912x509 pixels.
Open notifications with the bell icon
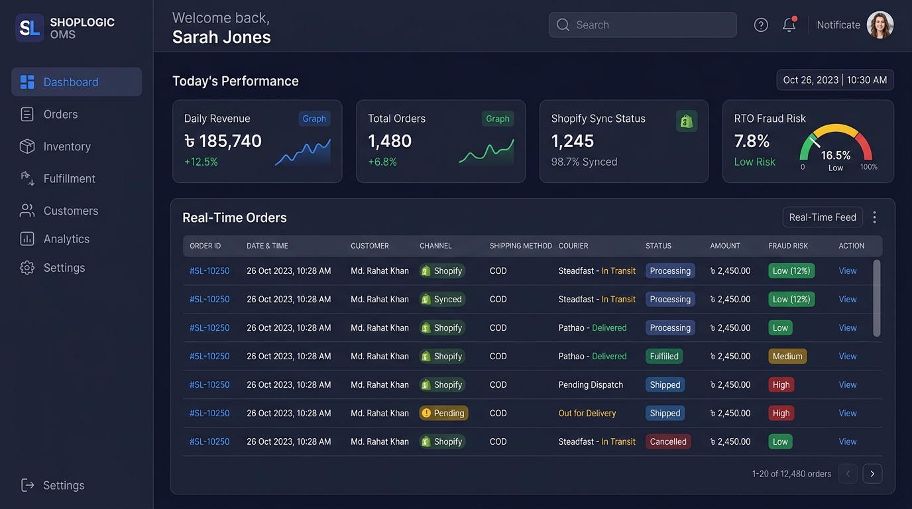point(789,25)
